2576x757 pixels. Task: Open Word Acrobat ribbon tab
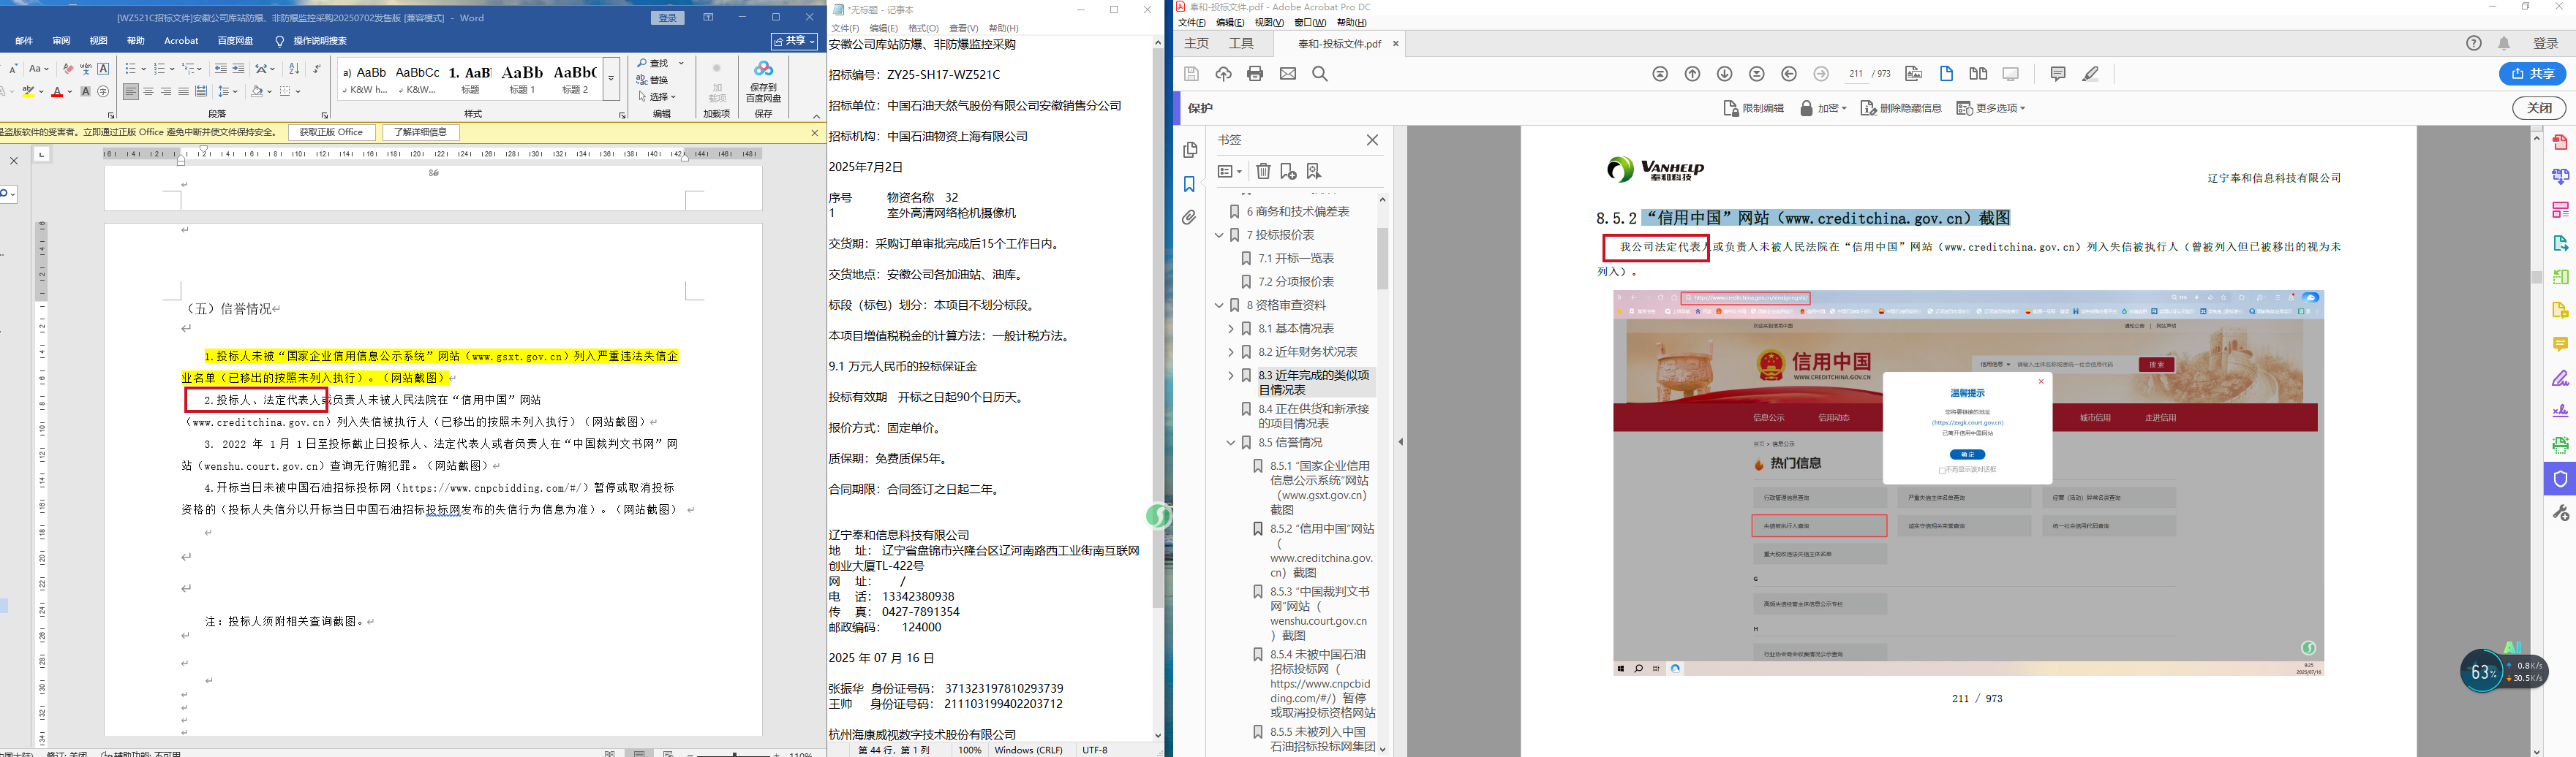coord(181,41)
